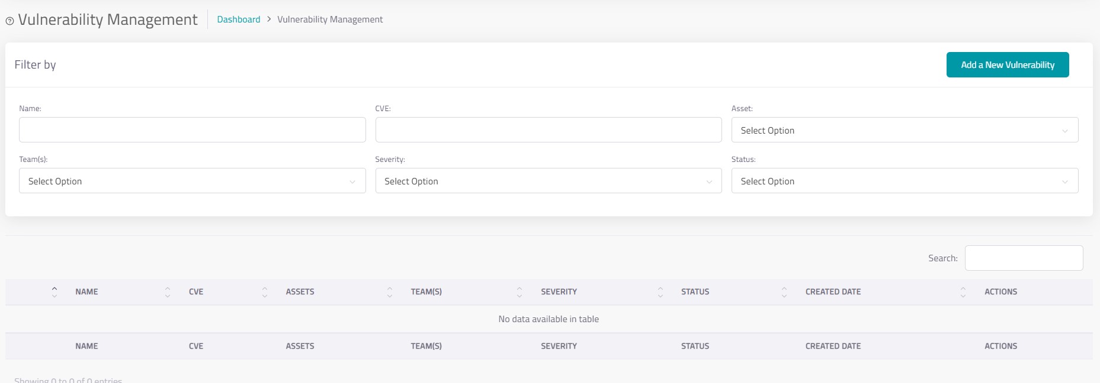This screenshot has width=1100, height=383.
Task: Expand the Team(s) filter dropdown
Action: coord(192,181)
